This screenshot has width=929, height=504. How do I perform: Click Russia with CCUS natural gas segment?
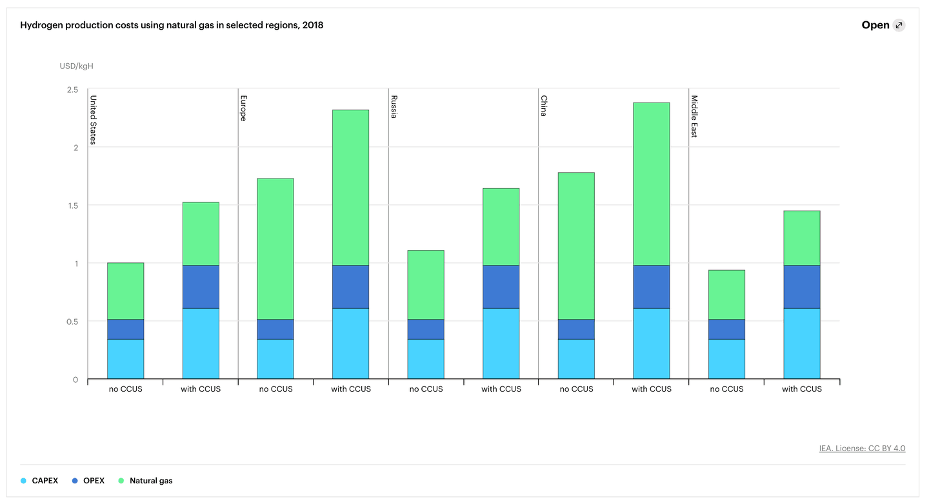point(501,227)
